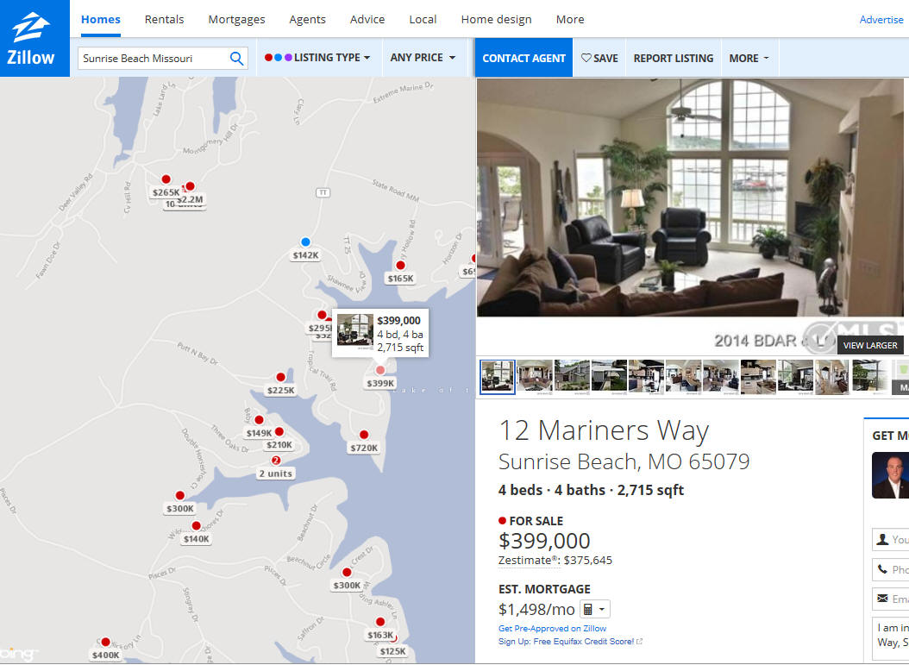Go to the Mortgages menu
Screen dimensions: 909x665
click(236, 19)
